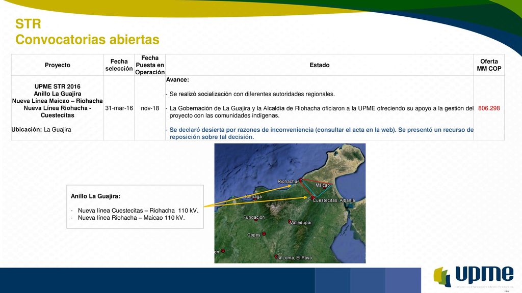The height and width of the screenshot is (293, 522).
Task: Click the Cienaga label on map
Action: pyautogui.click(x=253, y=197)
